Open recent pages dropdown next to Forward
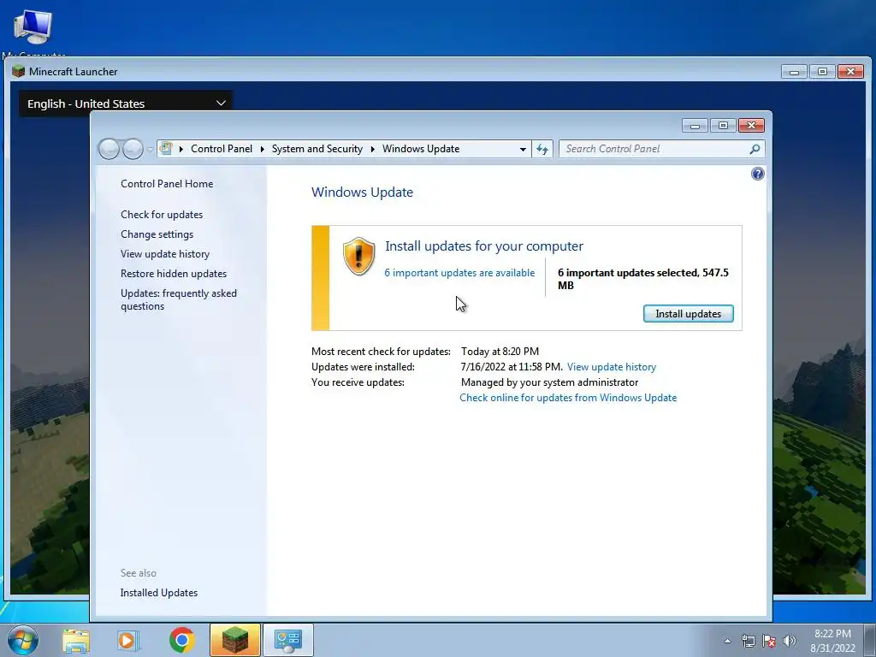The width and height of the screenshot is (876, 657). 150,150
